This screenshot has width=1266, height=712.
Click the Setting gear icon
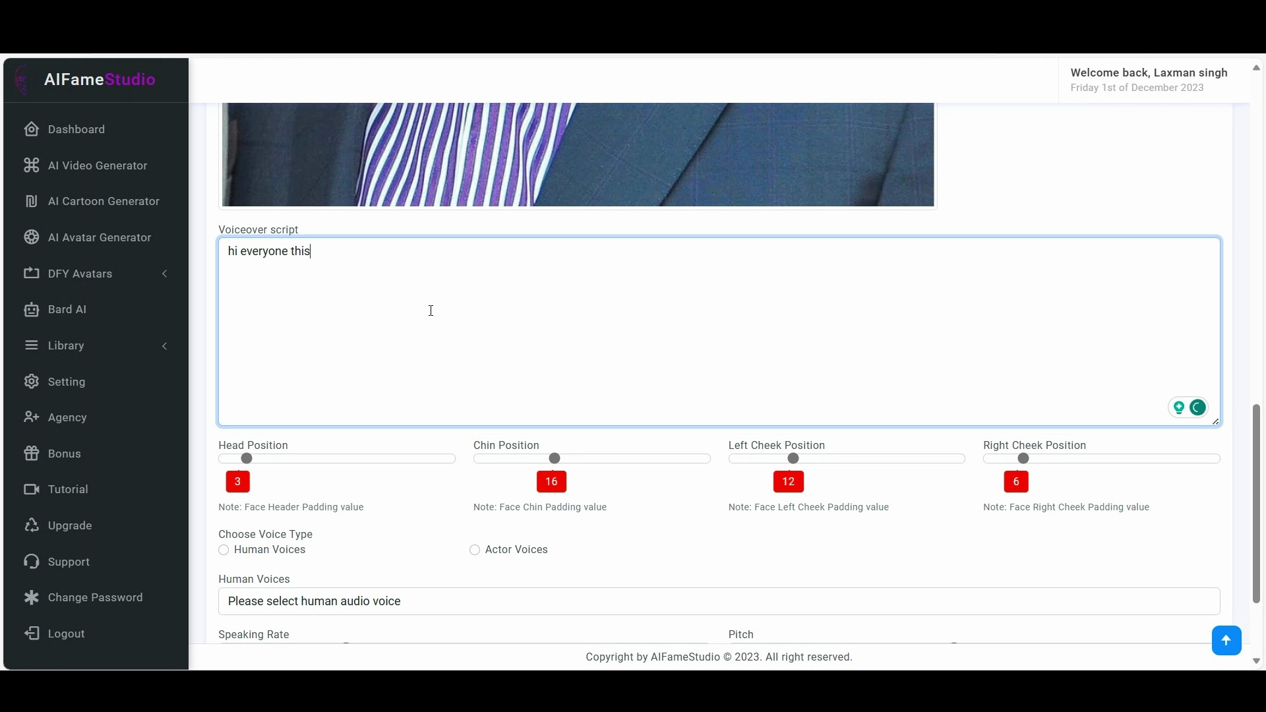31,382
